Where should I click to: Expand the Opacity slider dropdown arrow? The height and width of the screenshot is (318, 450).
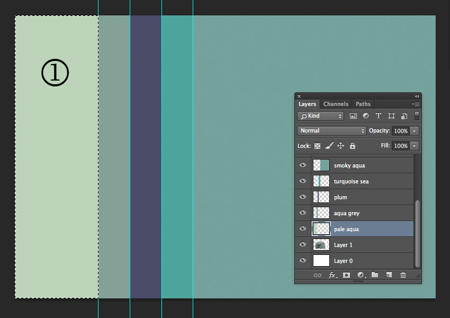pos(415,130)
